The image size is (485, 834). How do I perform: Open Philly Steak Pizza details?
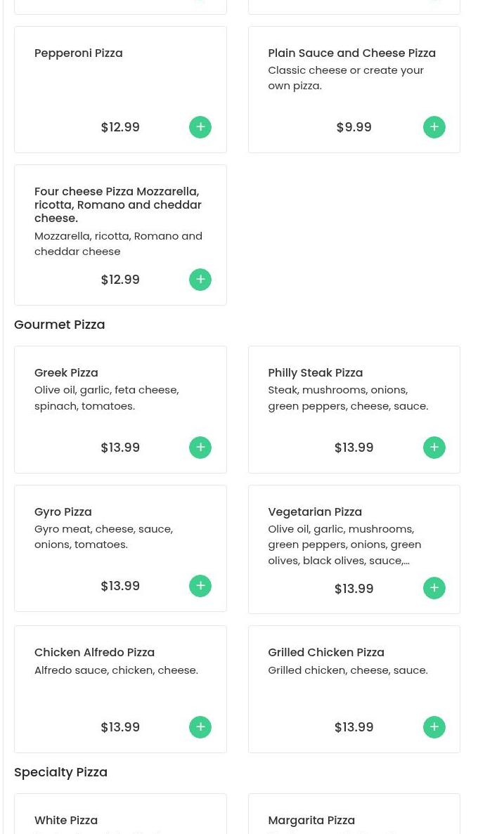point(315,373)
